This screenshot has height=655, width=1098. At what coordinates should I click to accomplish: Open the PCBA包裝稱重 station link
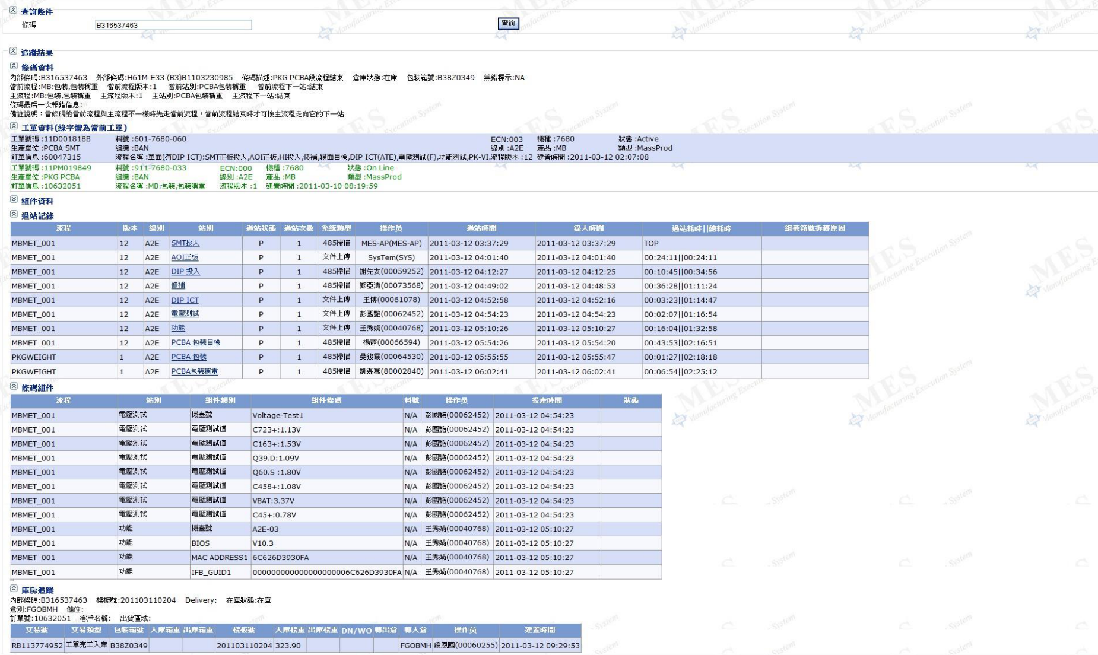pos(194,371)
